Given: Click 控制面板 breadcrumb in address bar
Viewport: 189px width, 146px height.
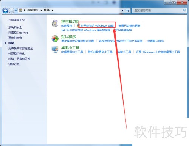Looking at the screenshot, I should [33, 10].
